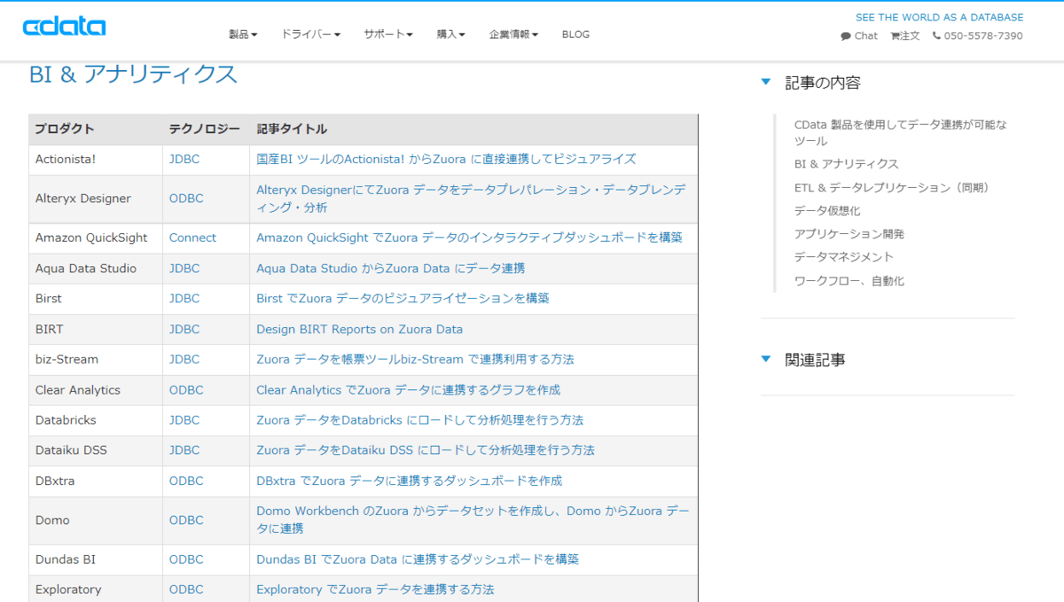
Task: Click JDBC in the Aqua Data Studio row
Action: click(x=184, y=268)
